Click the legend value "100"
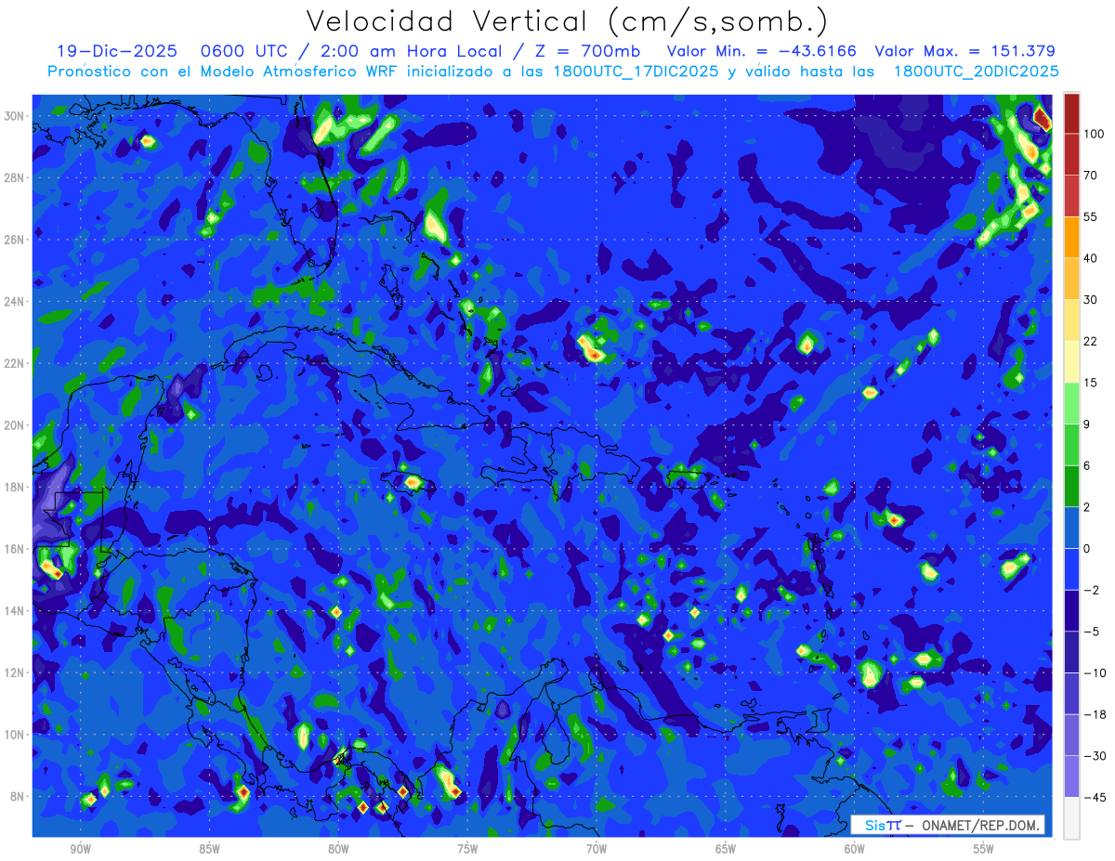The width and height of the screenshot is (1115, 861). coord(1094,135)
